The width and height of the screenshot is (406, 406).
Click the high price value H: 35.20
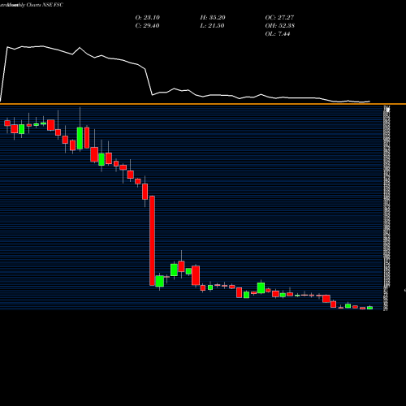point(213,18)
